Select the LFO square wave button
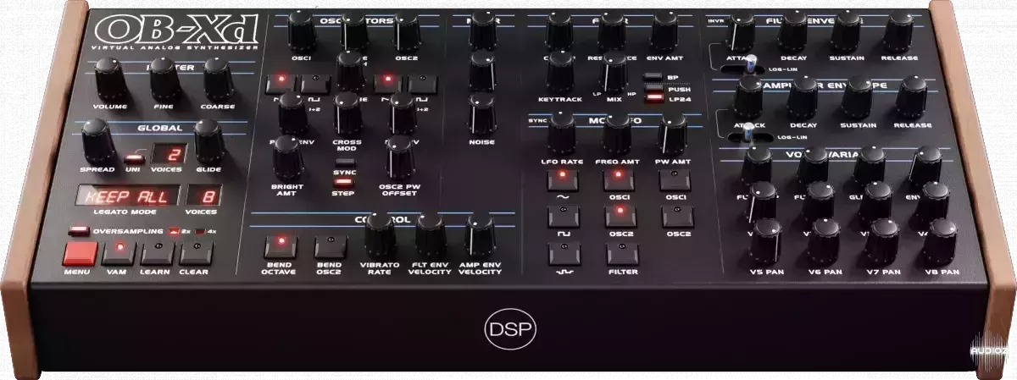 [560, 215]
